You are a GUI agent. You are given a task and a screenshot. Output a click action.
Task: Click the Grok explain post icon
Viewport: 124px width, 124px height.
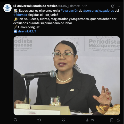pyautogui.click(x=112, y=6)
